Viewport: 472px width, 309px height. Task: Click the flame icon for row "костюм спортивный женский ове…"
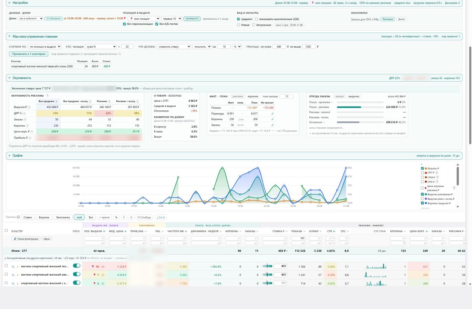18,275
